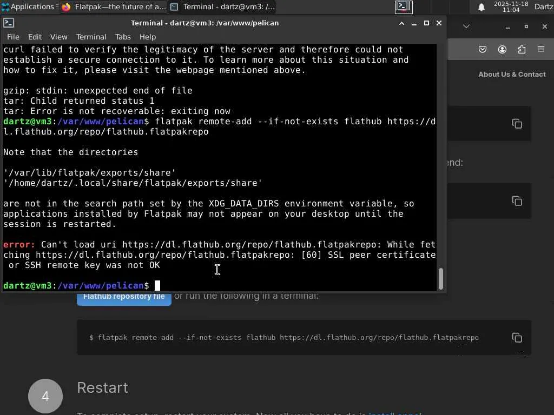
Task: Download the Flathub repository file
Action: pos(124,298)
